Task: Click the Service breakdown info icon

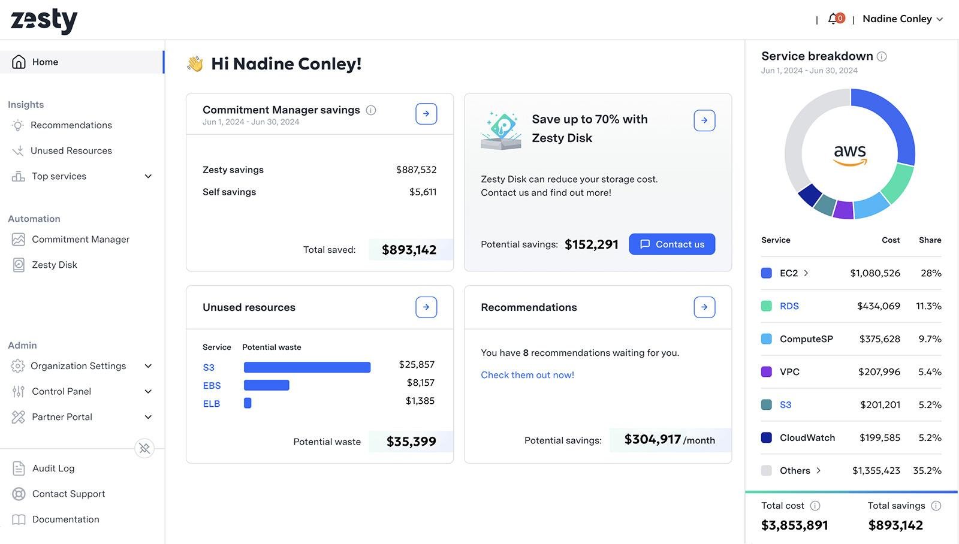Action: 882,56
